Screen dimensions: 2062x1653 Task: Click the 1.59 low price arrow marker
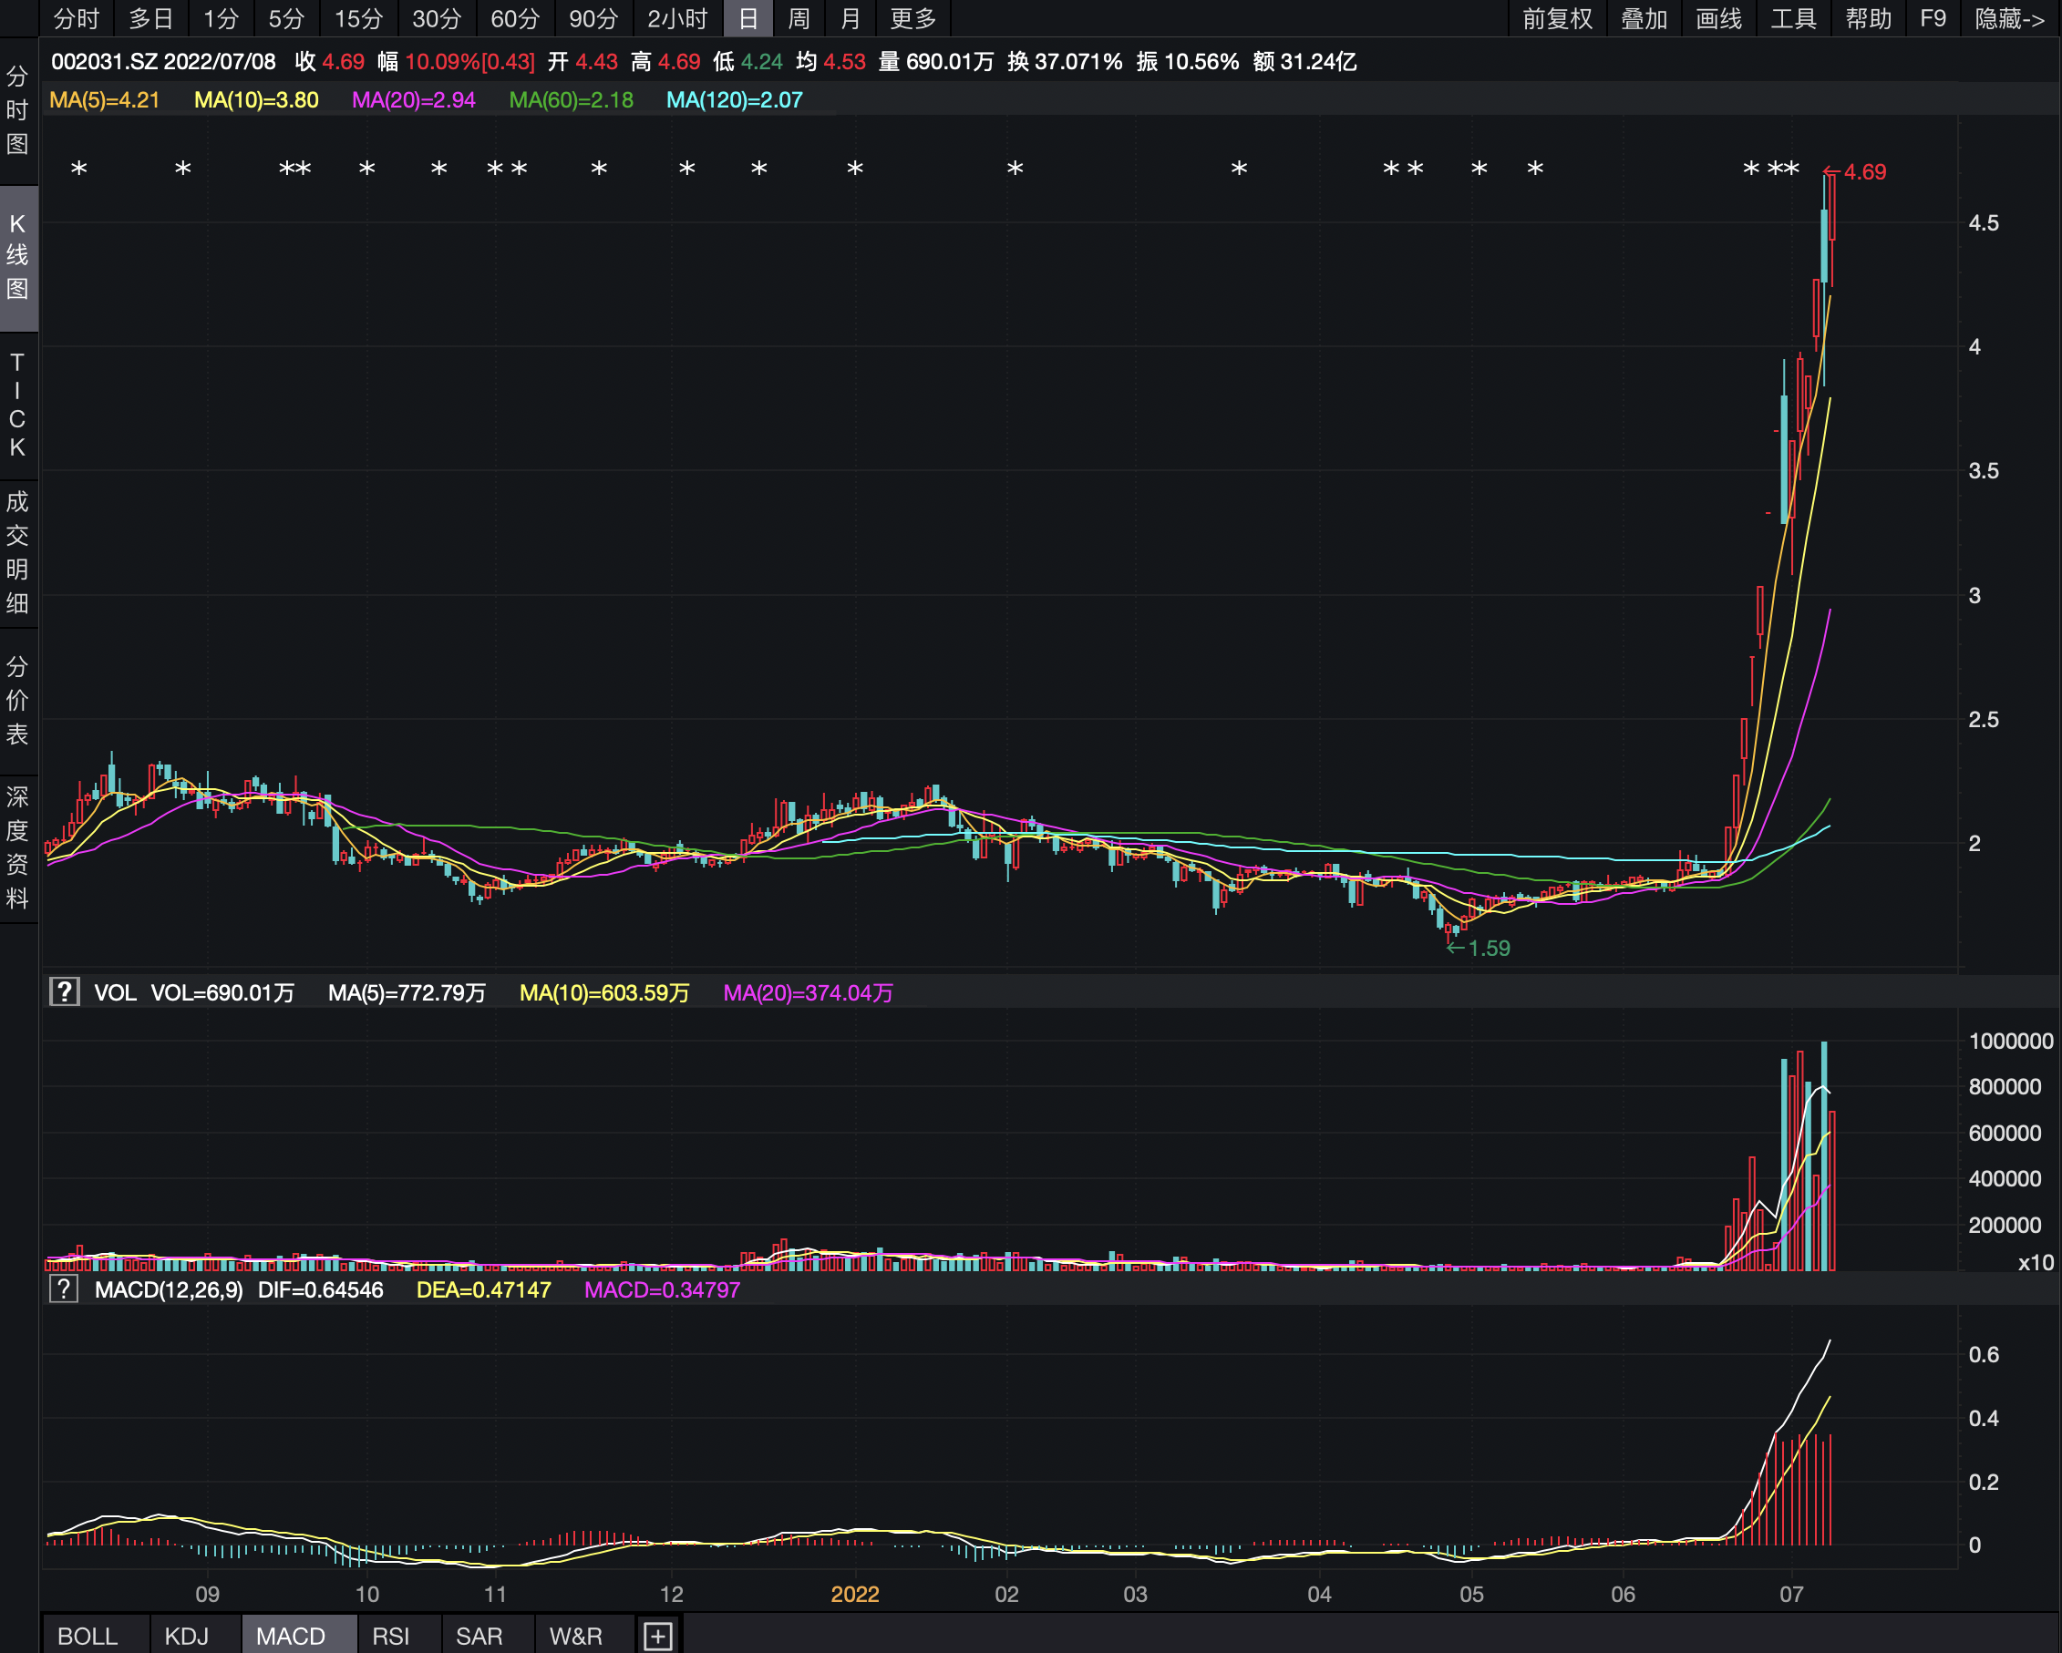click(x=1479, y=949)
